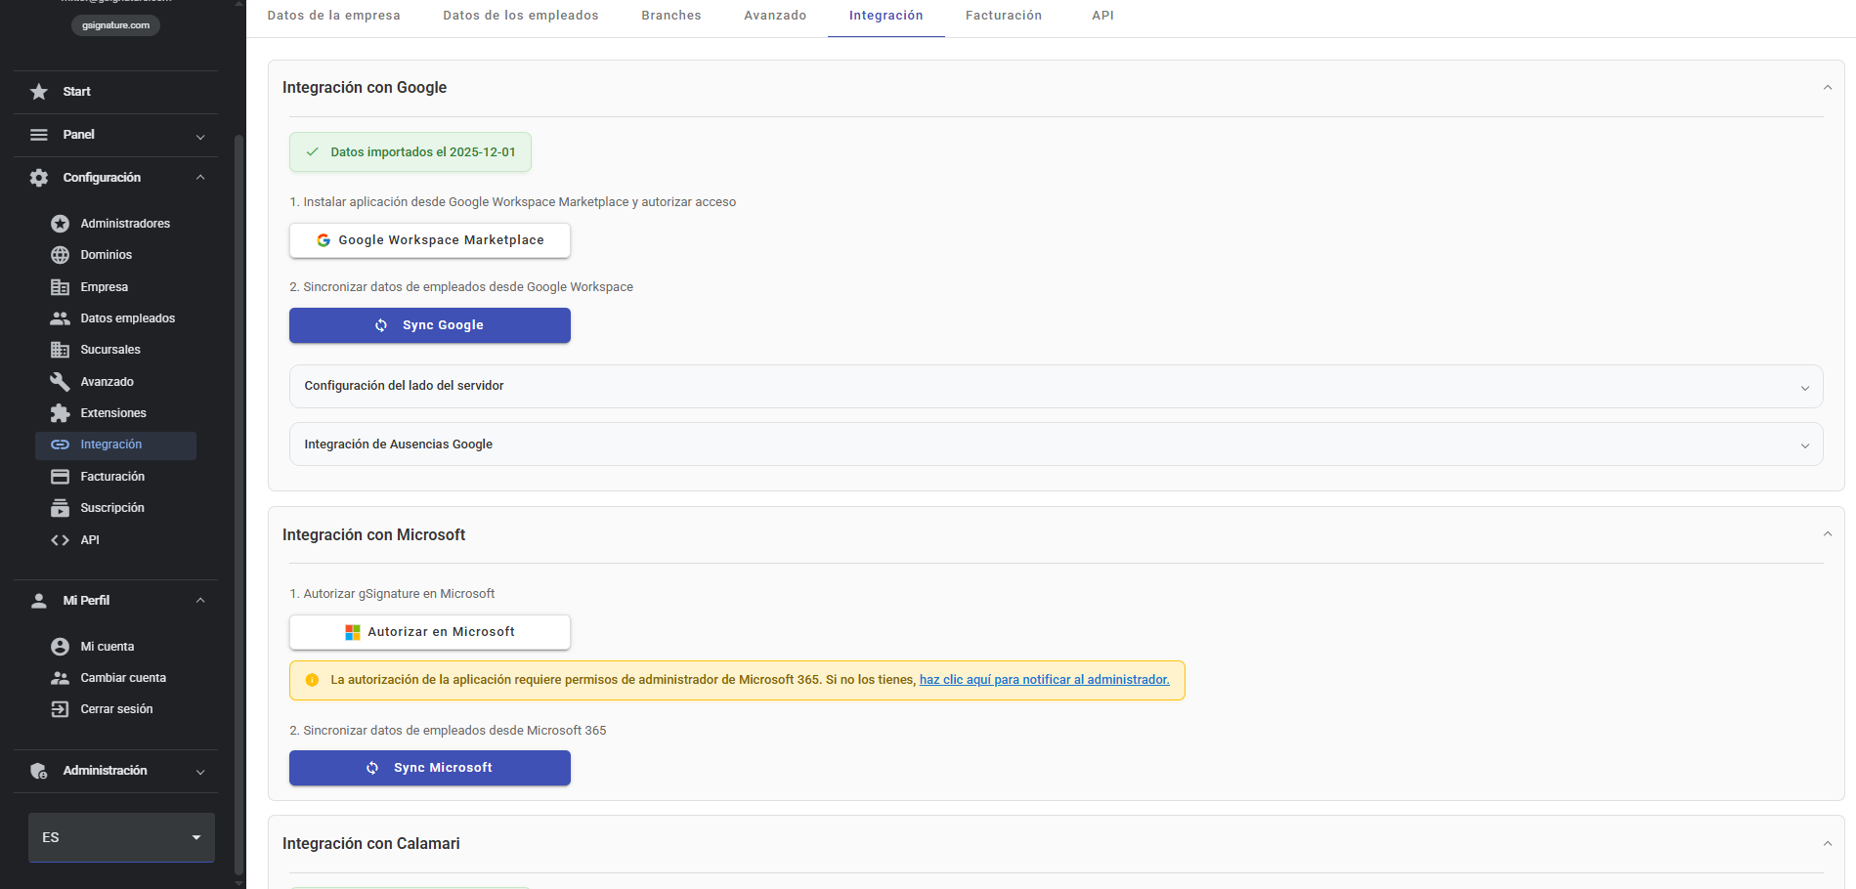This screenshot has height=889, width=1856.
Task: Click the Mi Perfil person icon
Action: pos(39,601)
